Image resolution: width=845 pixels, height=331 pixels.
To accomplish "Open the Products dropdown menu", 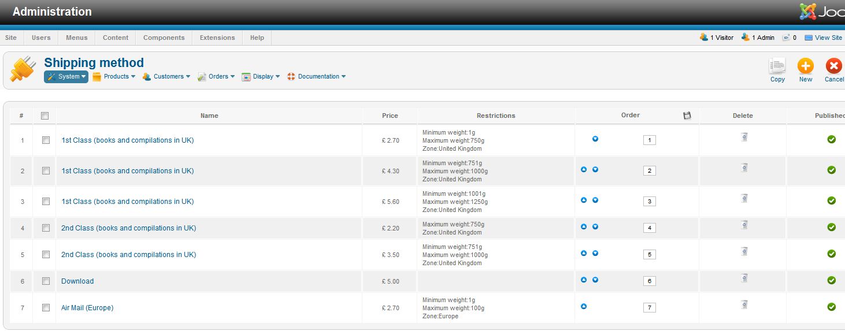I will click(114, 76).
